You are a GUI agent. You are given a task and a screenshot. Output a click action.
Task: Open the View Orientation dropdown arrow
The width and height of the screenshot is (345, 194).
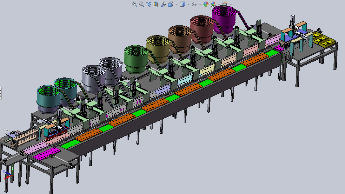[x=176, y=4]
